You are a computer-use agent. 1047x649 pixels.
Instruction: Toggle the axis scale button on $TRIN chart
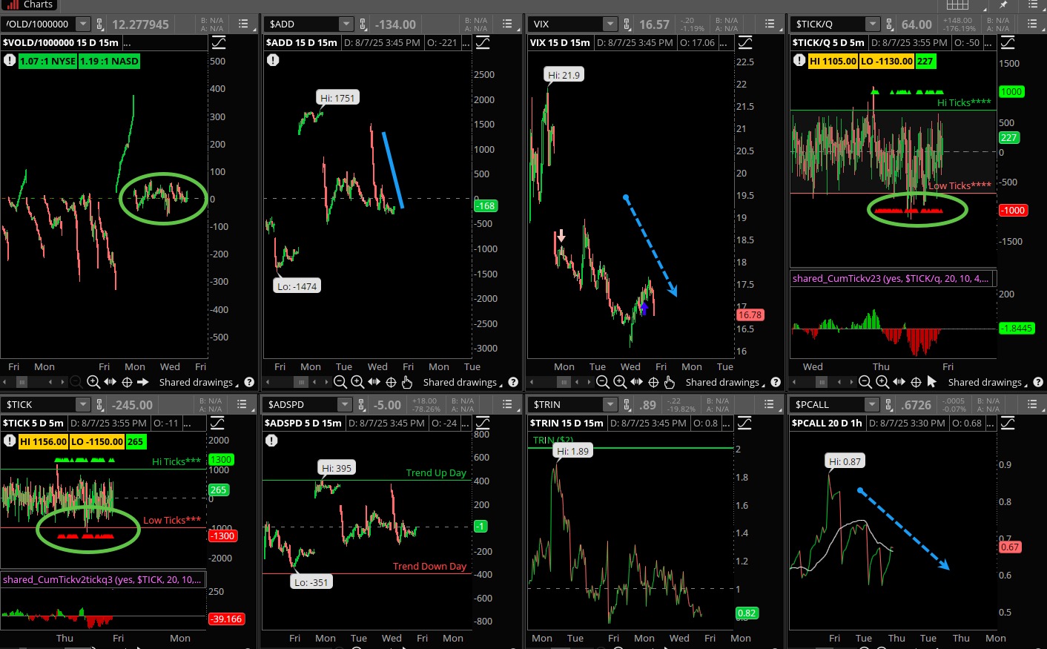click(745, 423)
